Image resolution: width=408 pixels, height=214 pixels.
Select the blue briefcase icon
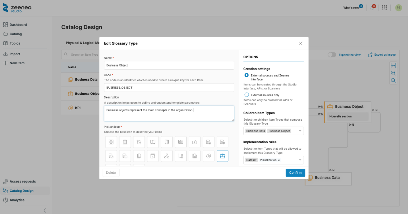click(222, 156)
